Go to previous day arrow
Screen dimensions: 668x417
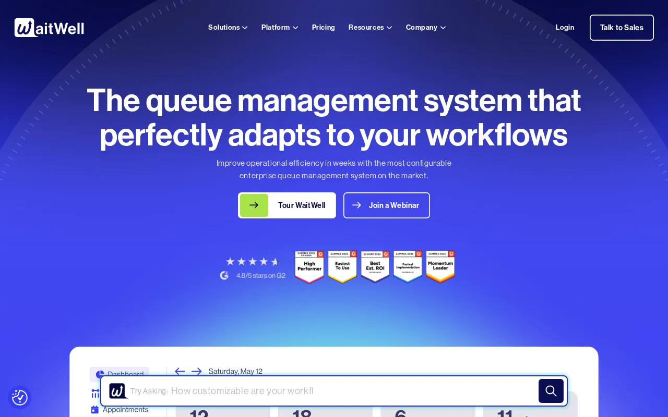180,371
